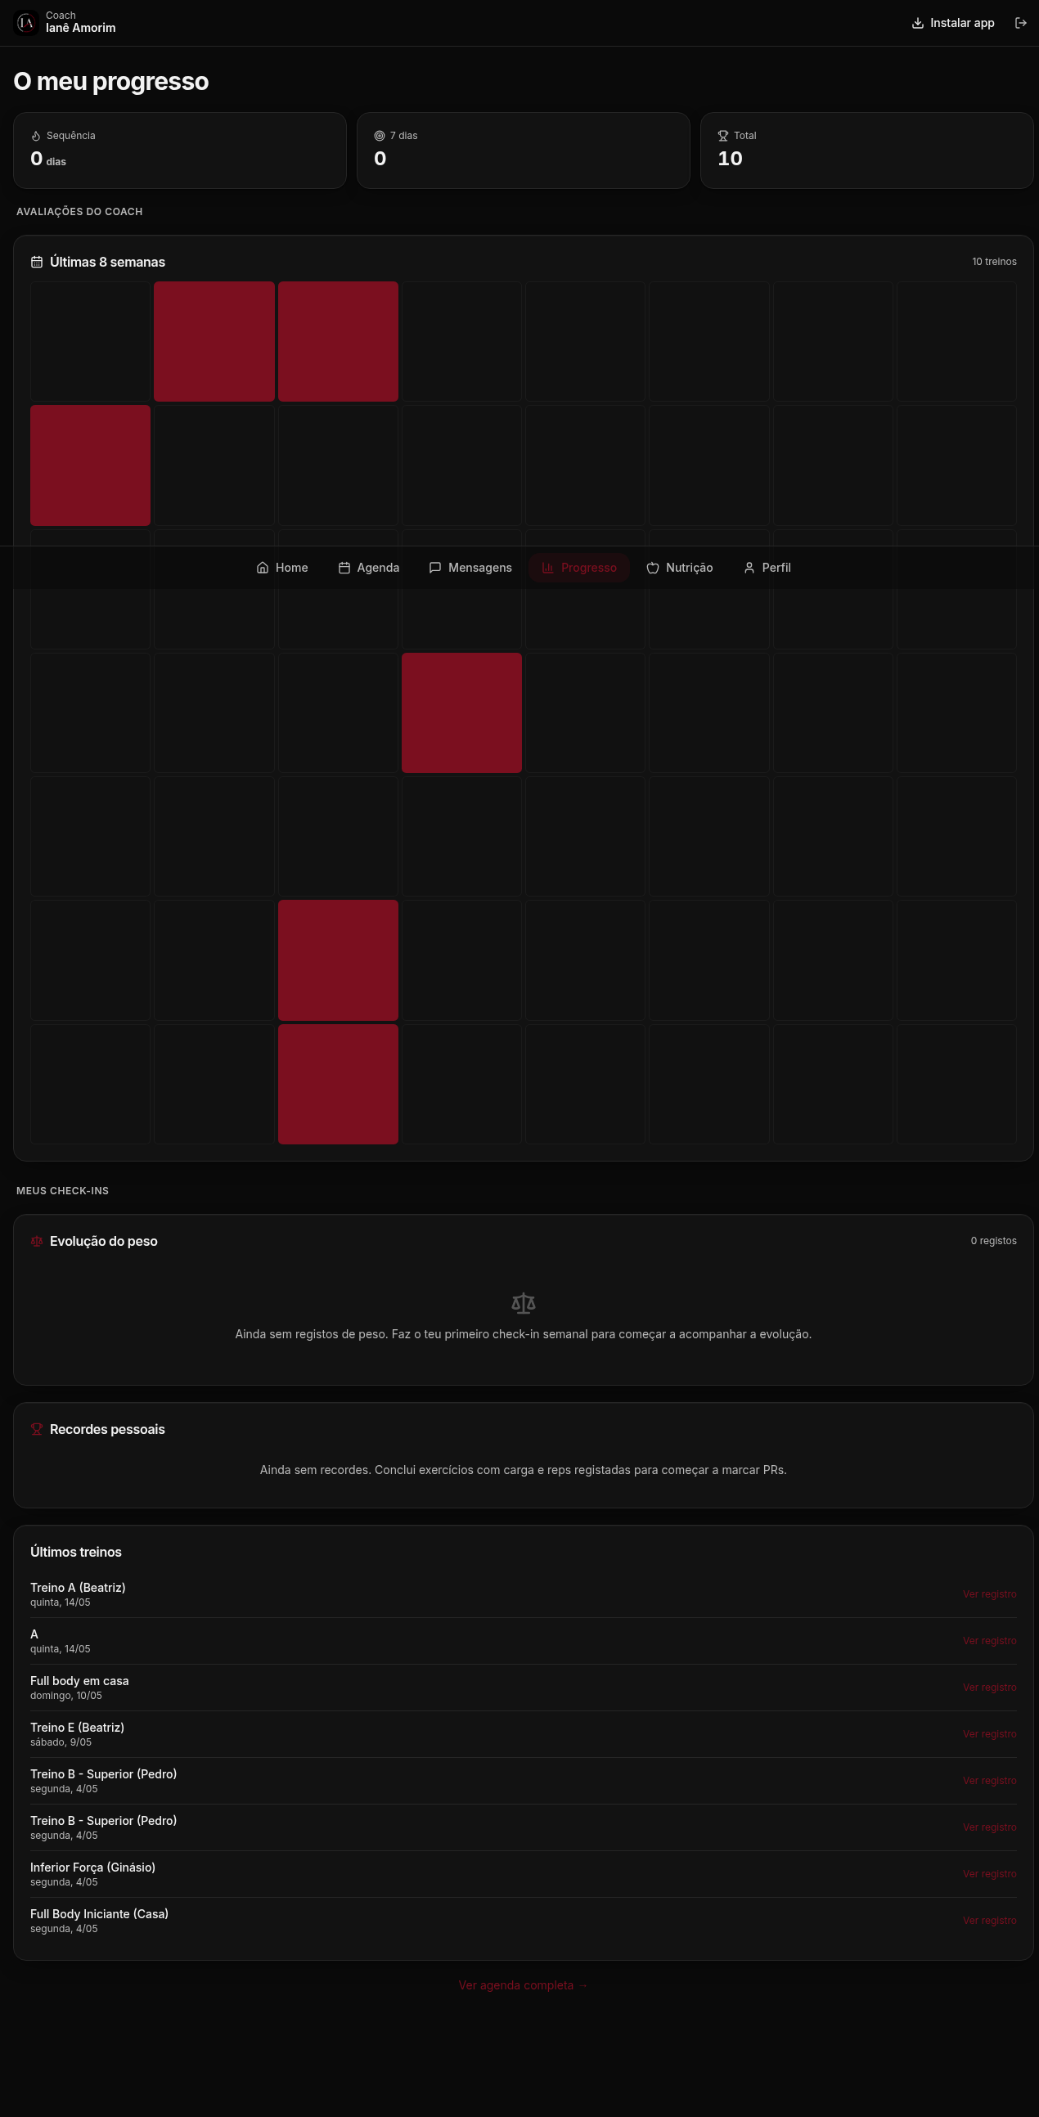Screen dimensions: 1039x2117
Task: Click the Progresso bar chart icon
Action: (547, 568)
